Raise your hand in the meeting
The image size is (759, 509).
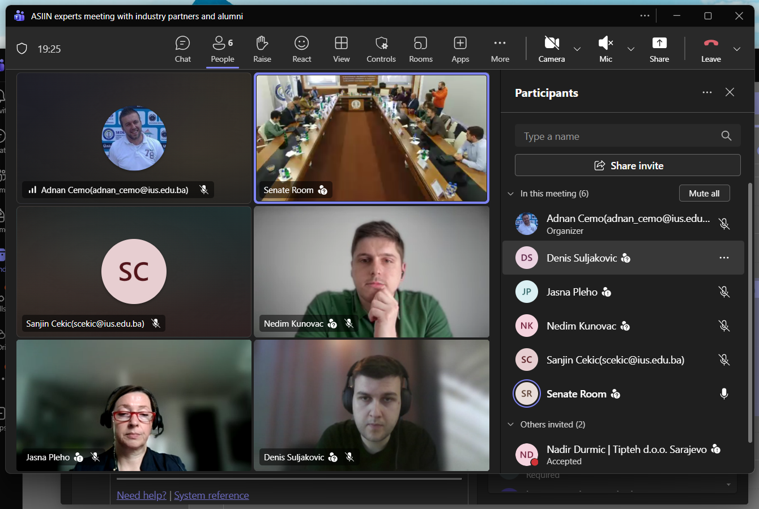(x=262, y=49)
